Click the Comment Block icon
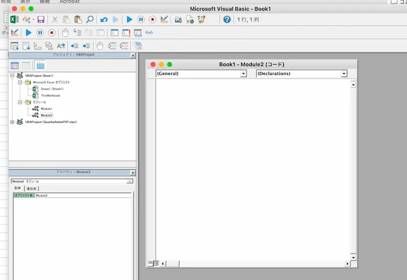This screenshot has width=407, height=280. 112,46
